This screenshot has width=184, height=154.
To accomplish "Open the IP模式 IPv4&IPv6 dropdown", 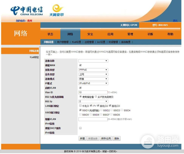I will pyautogui.click(x=93, y=83).
